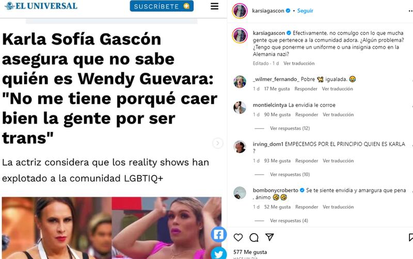
Task: Click Ver traducción under the caption
Action: pyautogui.click(x=299, y=63)
